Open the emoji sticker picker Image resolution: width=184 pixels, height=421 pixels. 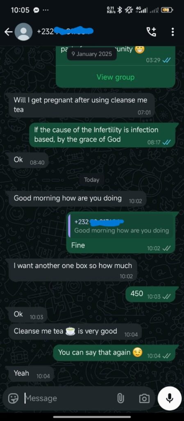click(x=13, y=398)
